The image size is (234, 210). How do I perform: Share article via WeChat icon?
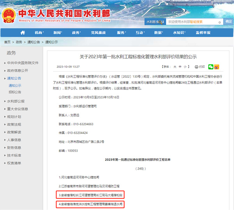(x=211, y=67)
